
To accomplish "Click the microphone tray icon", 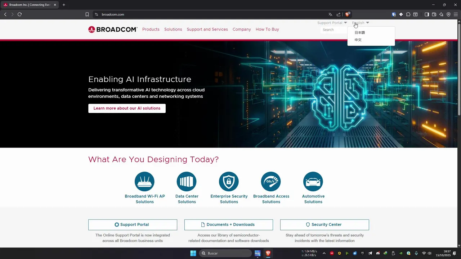I will click(x=416, y=253).
